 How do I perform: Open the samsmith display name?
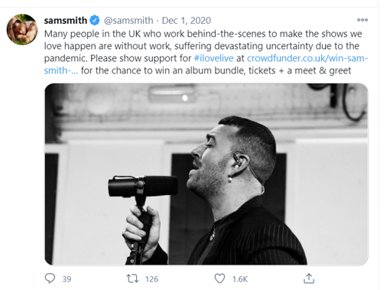point(66,21)
